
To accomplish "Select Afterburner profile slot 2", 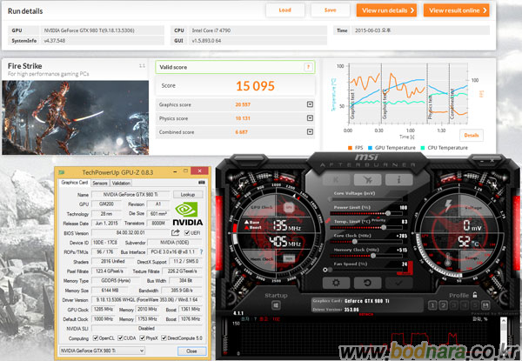I will pos(443,305).
